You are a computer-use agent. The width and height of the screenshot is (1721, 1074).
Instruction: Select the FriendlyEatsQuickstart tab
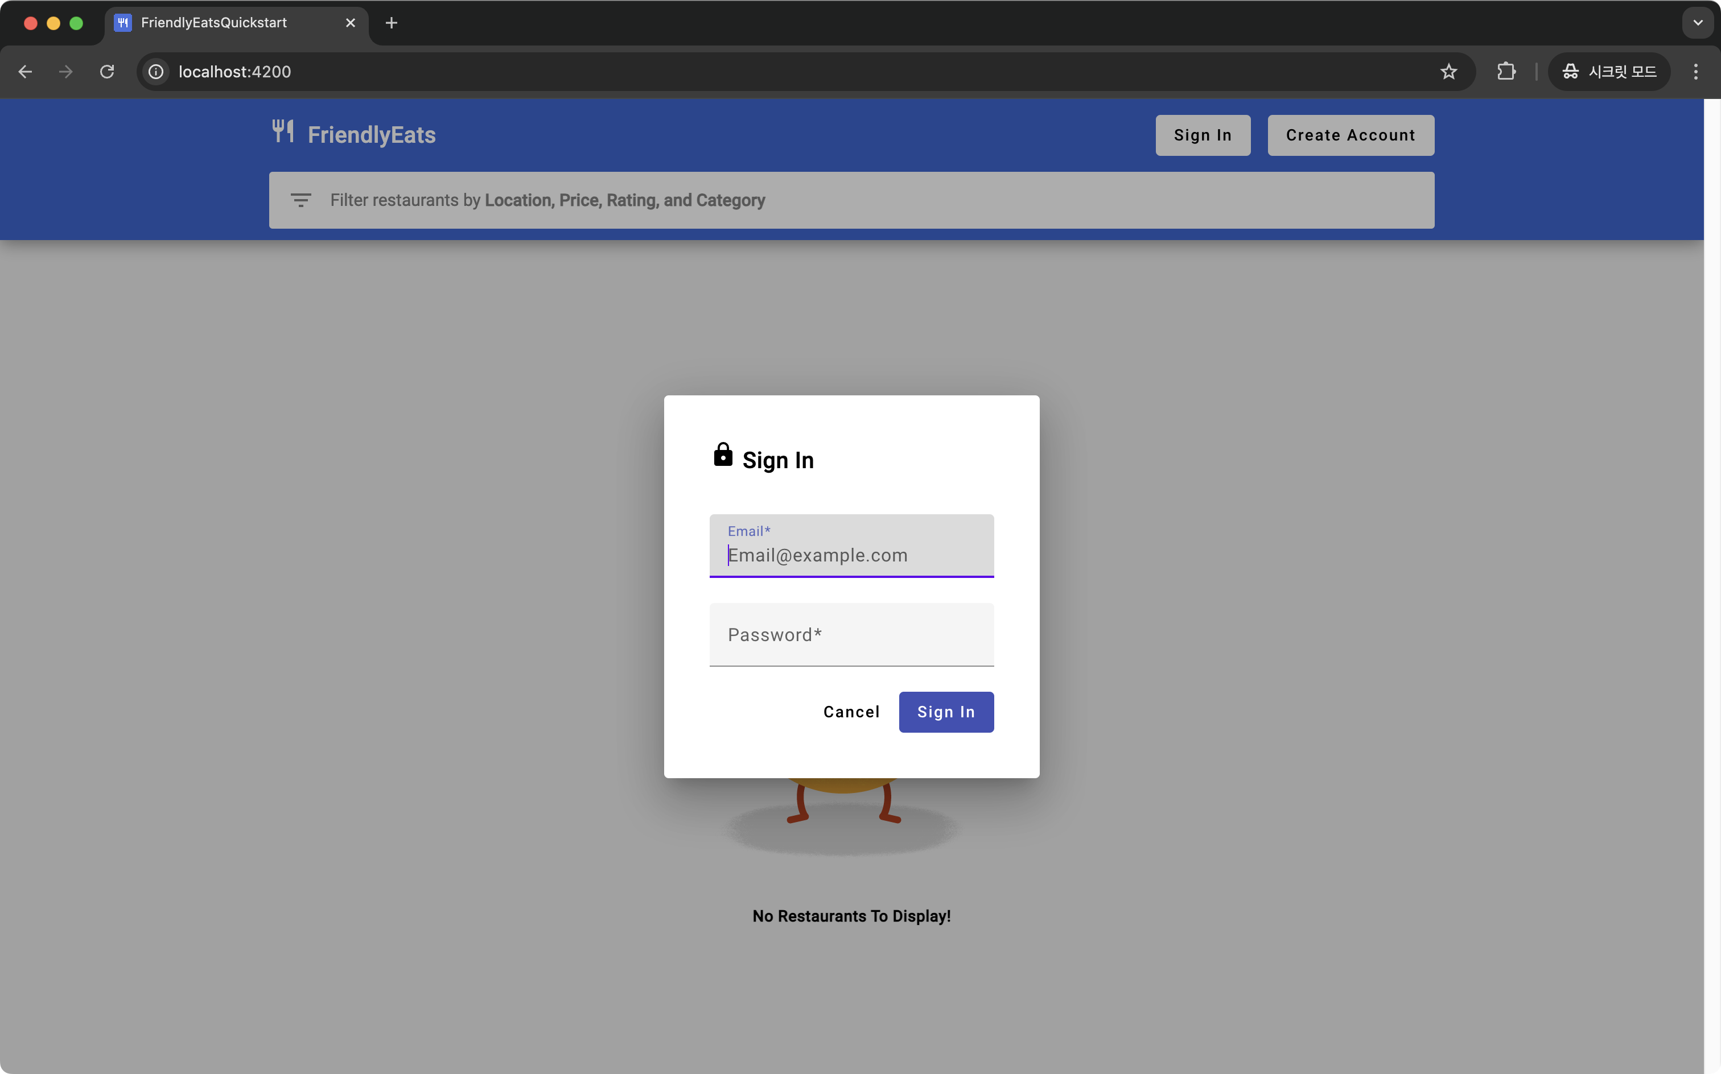[213, 23]
